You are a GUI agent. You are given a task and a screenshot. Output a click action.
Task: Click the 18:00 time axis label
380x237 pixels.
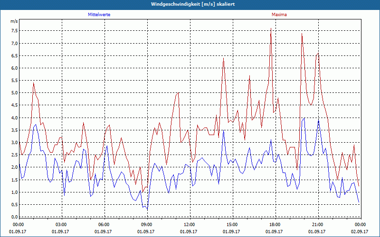pos(275,225)
